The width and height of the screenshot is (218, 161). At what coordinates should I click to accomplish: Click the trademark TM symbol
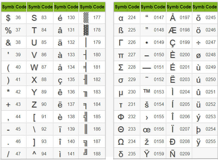pos(146,91)
